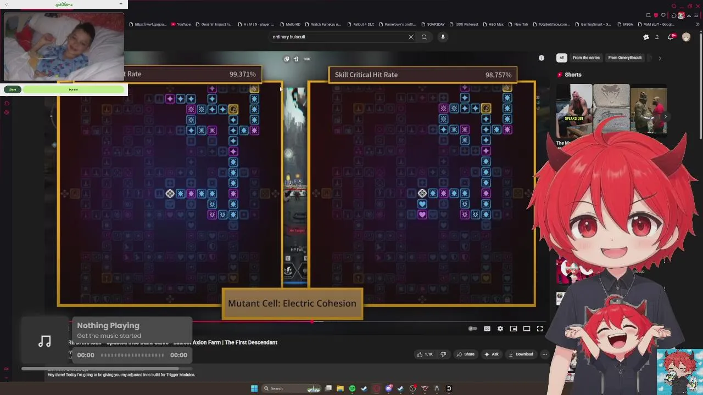Viewport: 703px width, 395px height.
Task: Show more filter chips with right arrow
Action: [x=660, y=58]
